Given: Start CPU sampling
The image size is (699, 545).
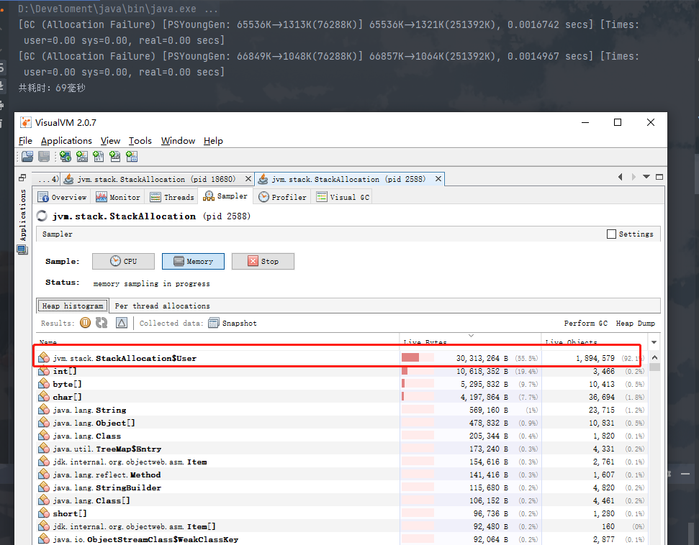Looking at the screenshot, I should pyautogui.click(x=124, y=262).
